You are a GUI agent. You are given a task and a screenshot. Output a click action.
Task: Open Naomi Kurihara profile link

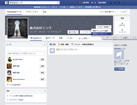pos(19,79)
